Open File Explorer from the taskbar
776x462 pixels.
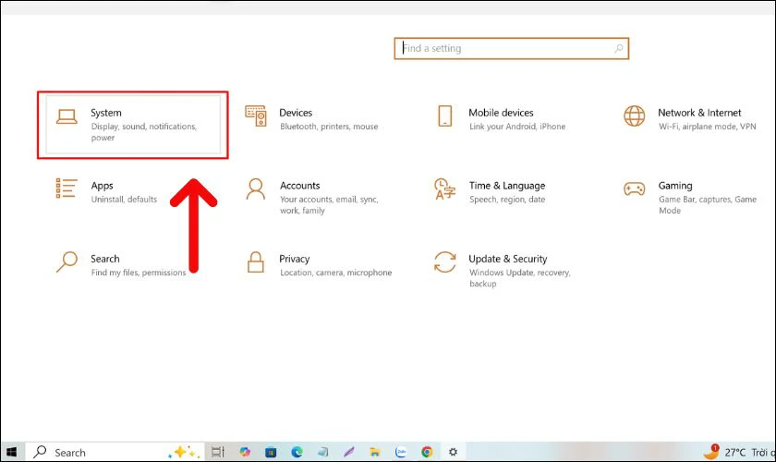pyautogui.click(x=375, y=452)
